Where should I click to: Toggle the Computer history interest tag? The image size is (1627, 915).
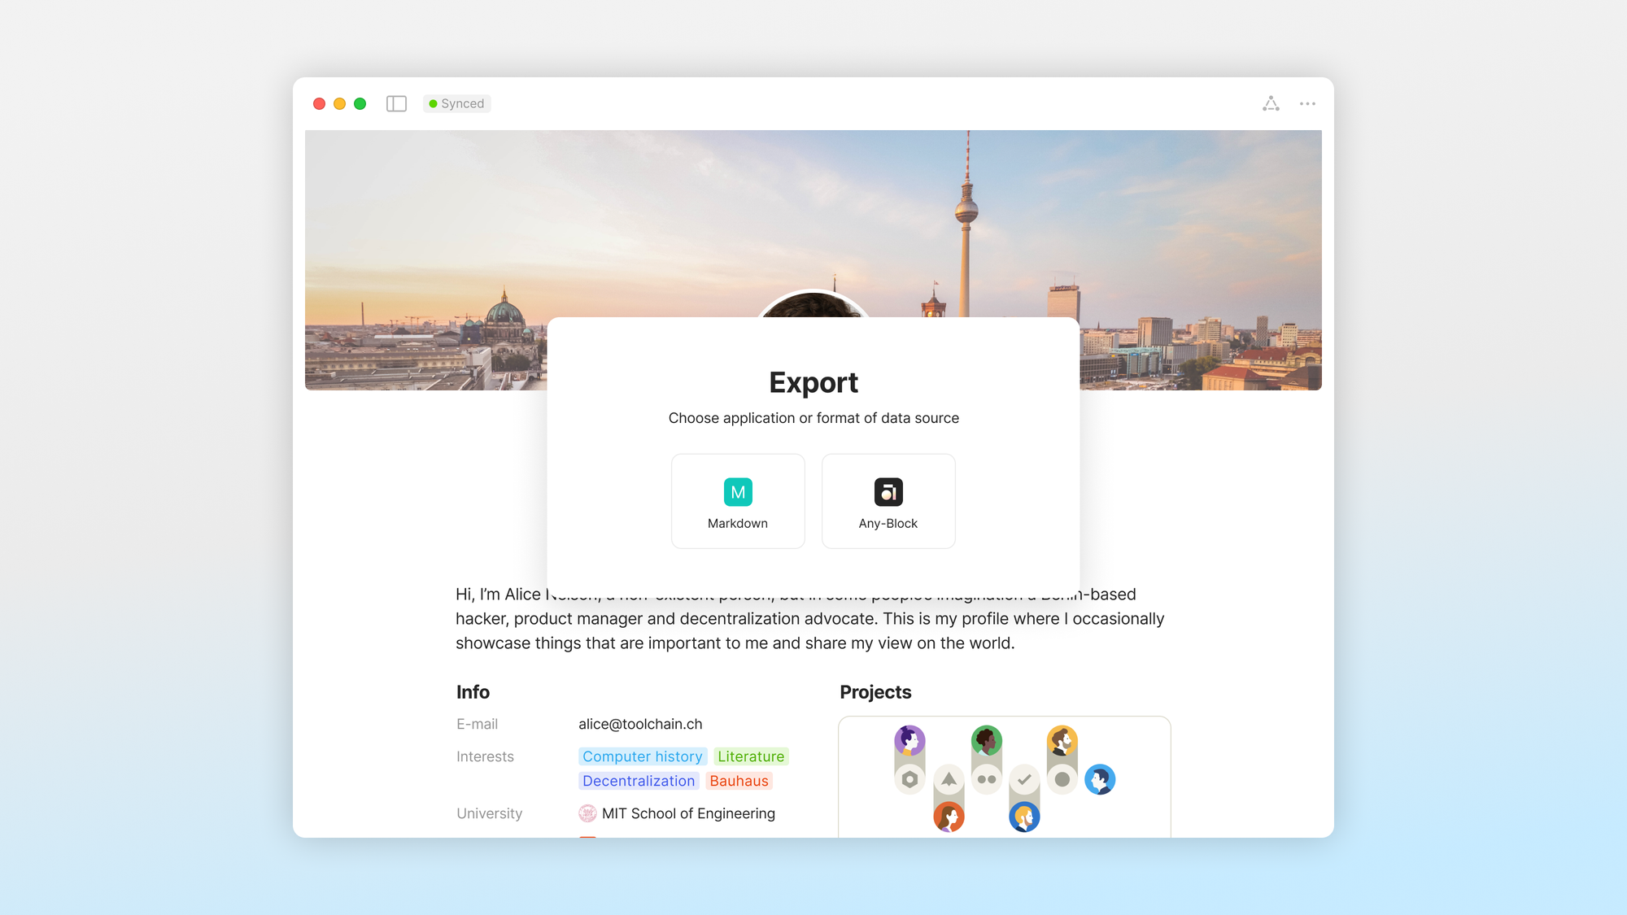(641, 756)
